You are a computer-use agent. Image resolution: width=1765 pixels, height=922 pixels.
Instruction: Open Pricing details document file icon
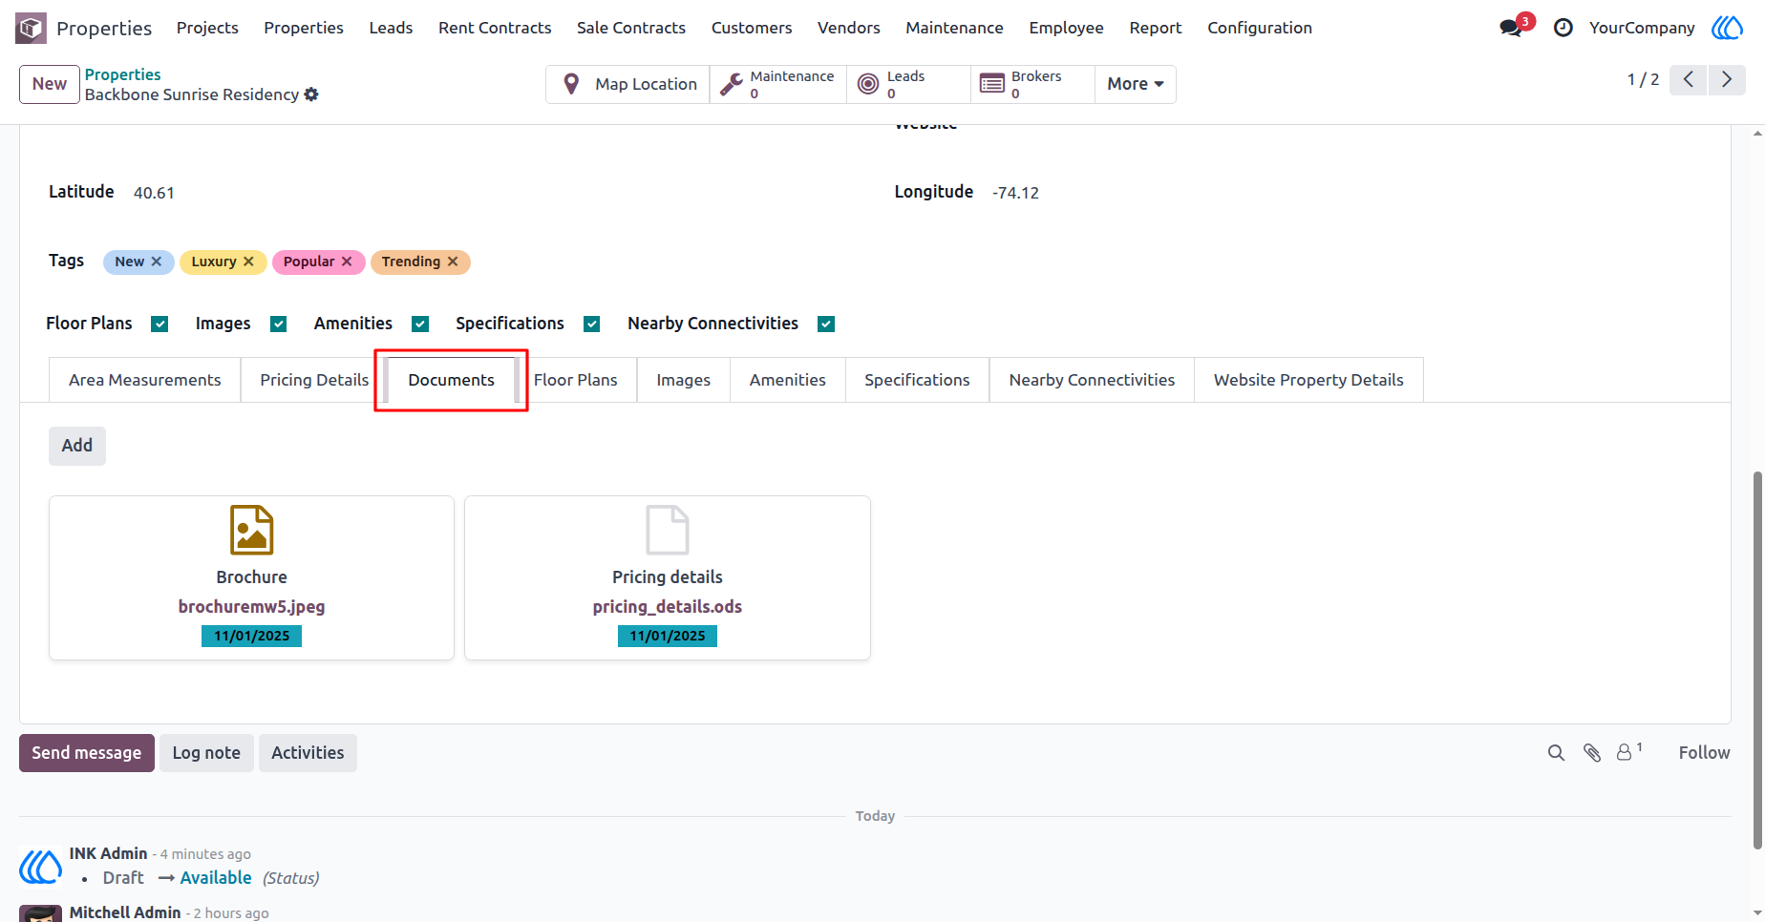[x=667, y=530]
